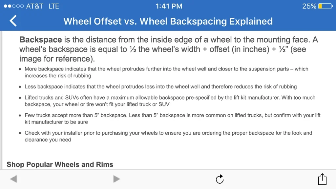This screenshot has width=336, height=189.
Task: Tap the battery indicator in status bar
Action: click(325, 6)
